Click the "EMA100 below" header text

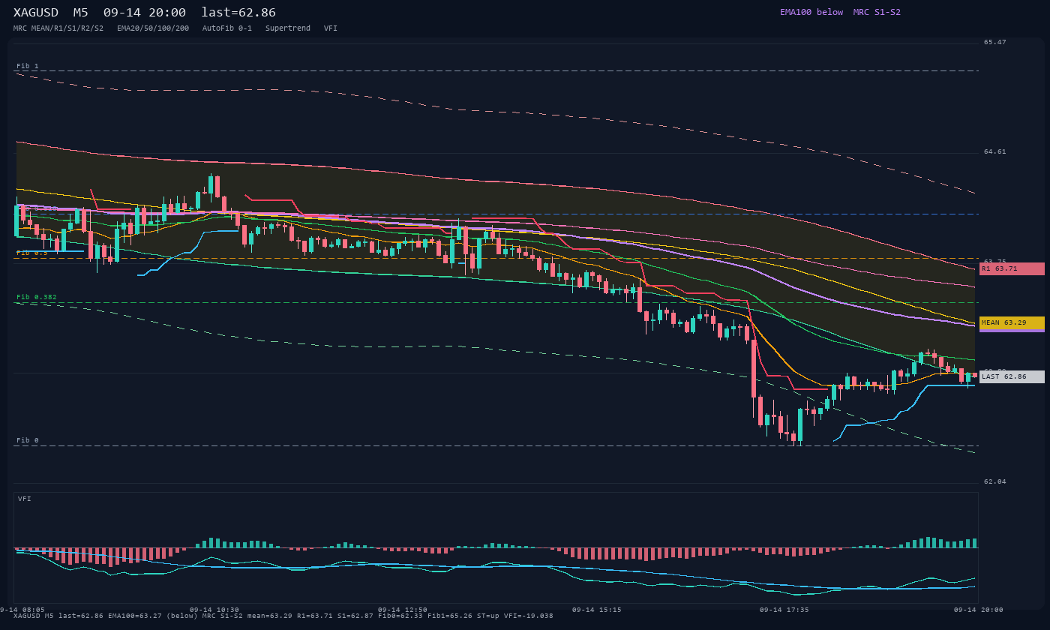click(811, 12)
